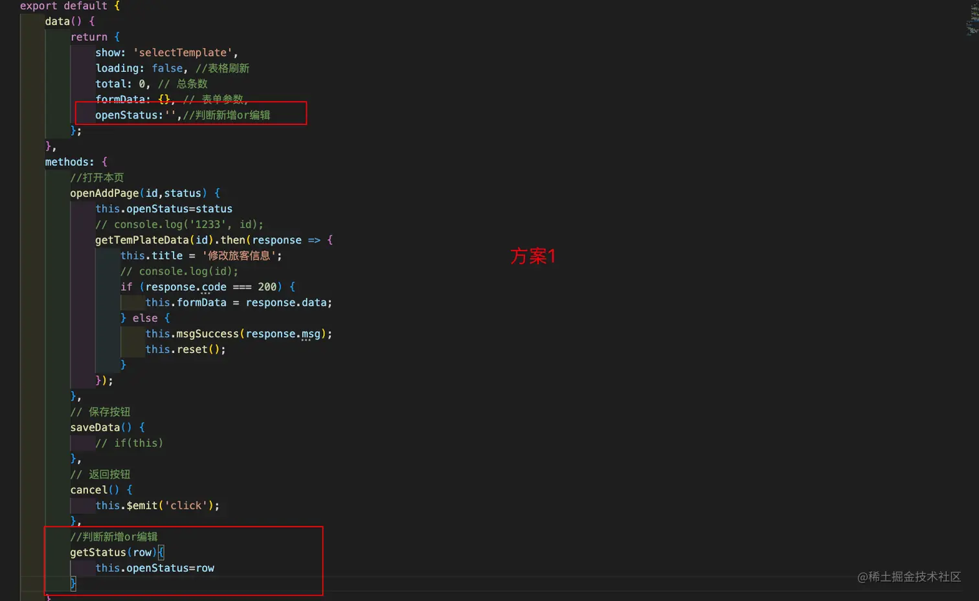Click the 'export default {' line
Image resolution: width=979 pixels, height=601 pixels.
70,6
